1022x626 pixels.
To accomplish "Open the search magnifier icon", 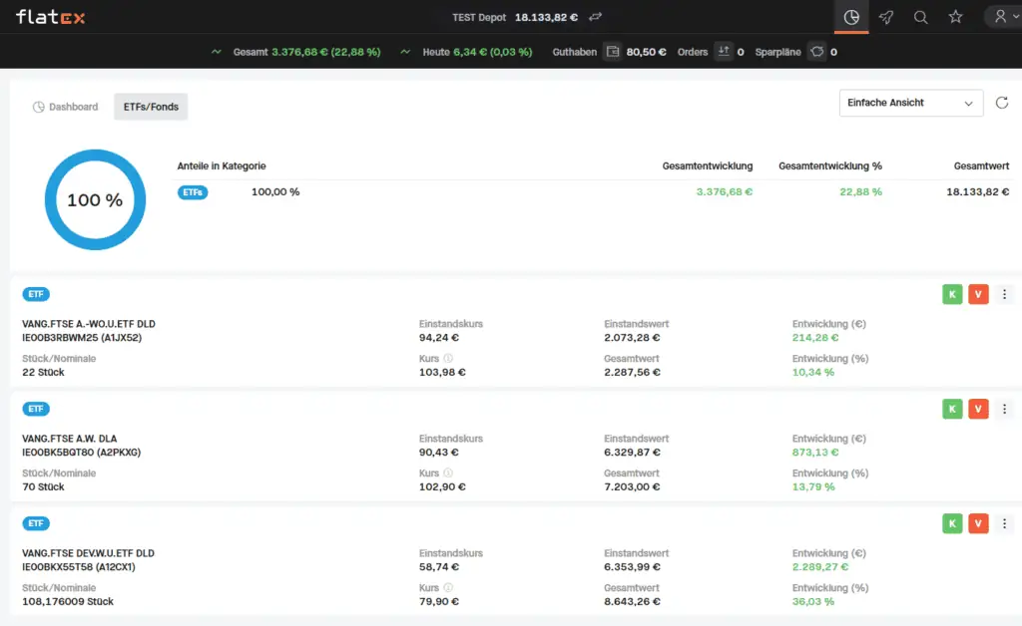I will tap(920, 18).
